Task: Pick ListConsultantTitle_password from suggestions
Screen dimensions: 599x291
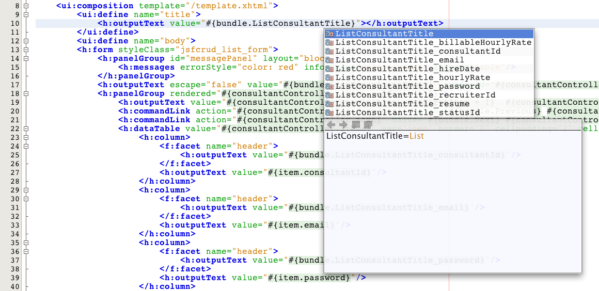Action: pos(407,87)
